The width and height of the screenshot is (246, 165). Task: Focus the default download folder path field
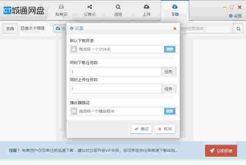click(x=120, y=49)
